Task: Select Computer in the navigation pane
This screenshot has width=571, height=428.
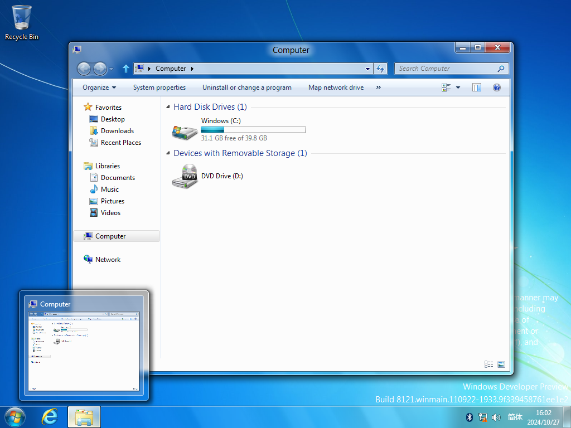Action: [x=117, y=236]
